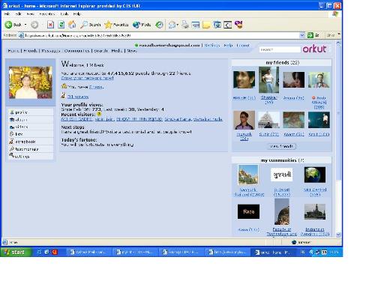The image size is (375, 281).
Task: Click the browser address URL field
Action: 162,35
